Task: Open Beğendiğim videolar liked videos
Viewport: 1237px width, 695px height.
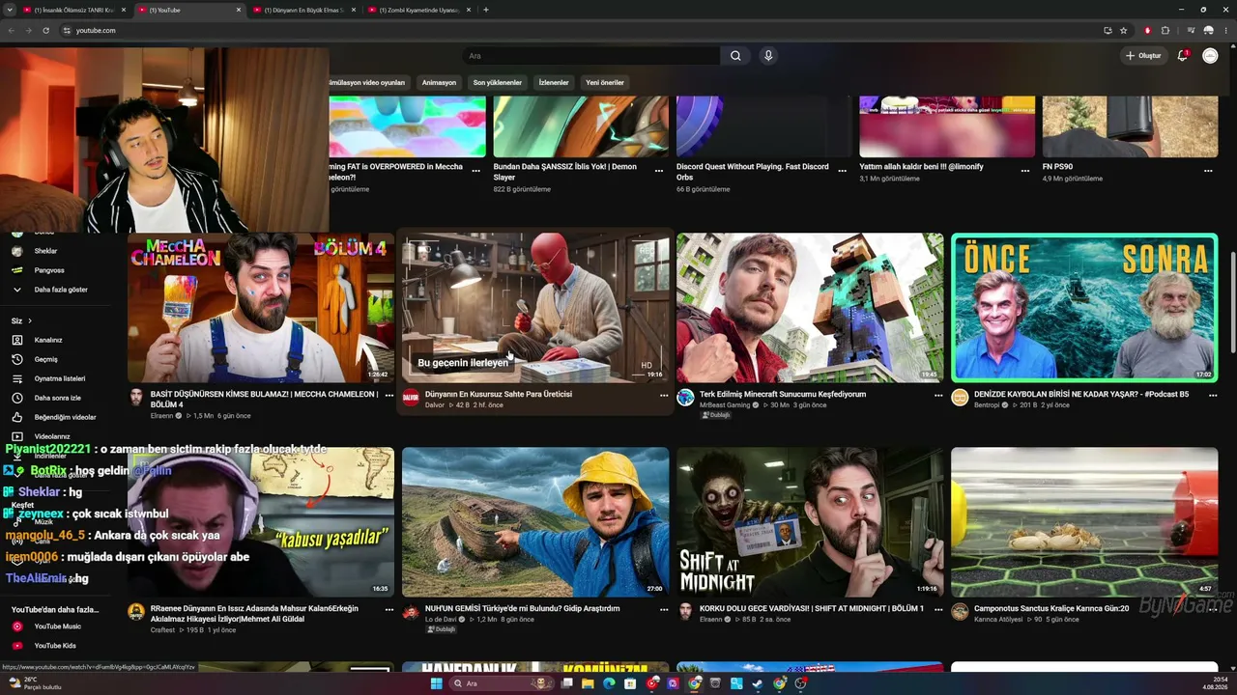Action: pyautogui.click(x=65, y=417)
